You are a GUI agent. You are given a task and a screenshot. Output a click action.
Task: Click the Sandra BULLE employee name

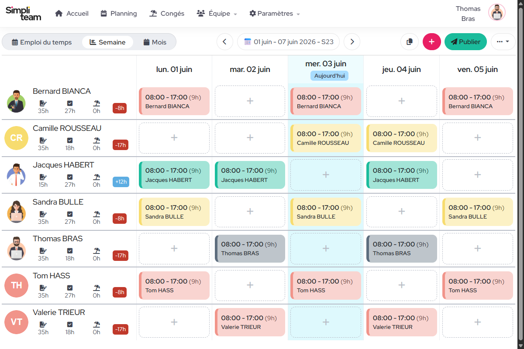point(58,202)
